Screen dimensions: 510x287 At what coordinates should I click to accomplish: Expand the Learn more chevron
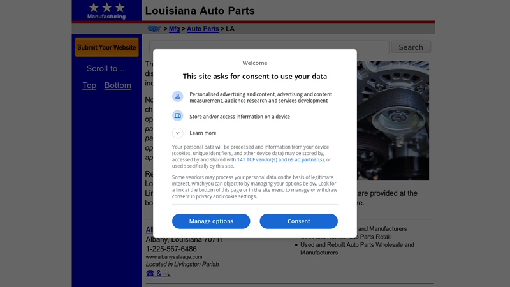click(178, 133)
